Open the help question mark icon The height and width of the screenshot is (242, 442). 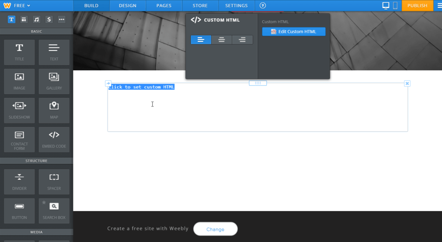pyautogui.click(x=263, y=6)
